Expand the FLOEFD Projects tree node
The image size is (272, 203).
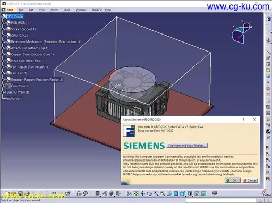(x=3, y=92)
